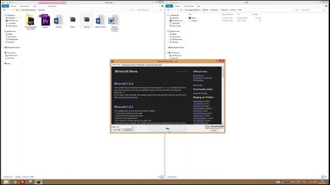The image size is (330, 185).
Task: Activate Minecraft Launcher taskbar icon
Action: click(39, 182)
